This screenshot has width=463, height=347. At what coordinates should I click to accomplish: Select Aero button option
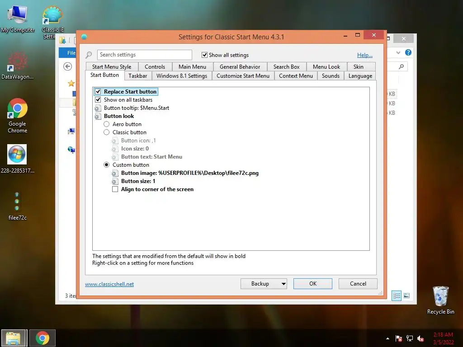(107, 124)
